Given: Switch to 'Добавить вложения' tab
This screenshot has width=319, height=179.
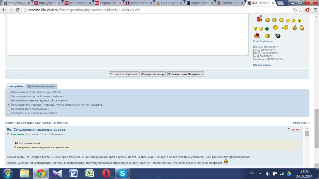Looking at the screenshot, I should coord(41,86).
